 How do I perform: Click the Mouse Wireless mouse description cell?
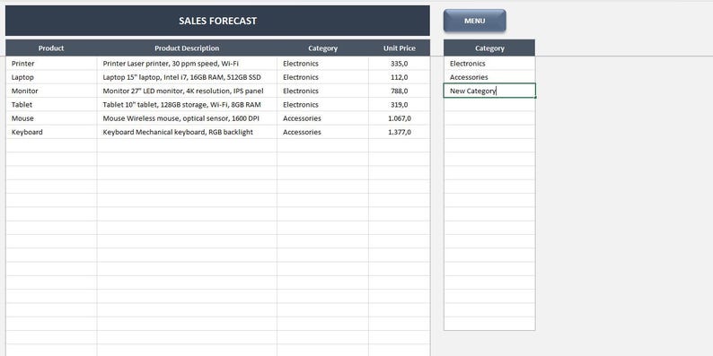point(187,118)
